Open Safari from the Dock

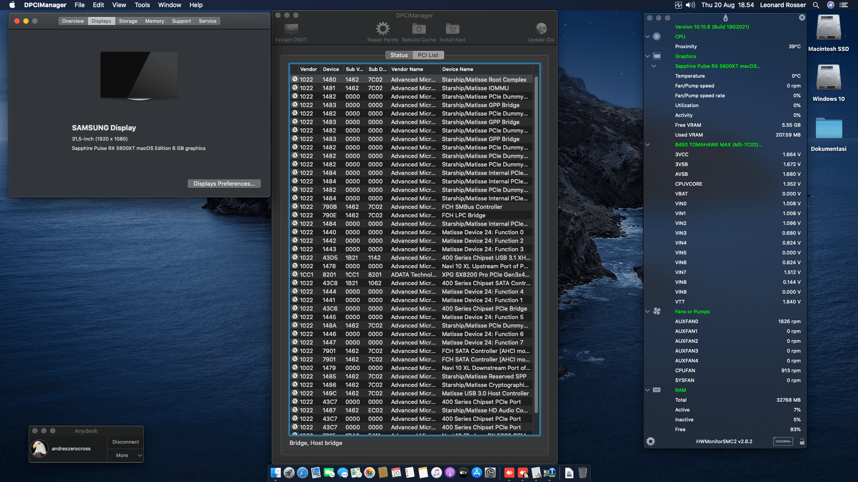[303, 473]
